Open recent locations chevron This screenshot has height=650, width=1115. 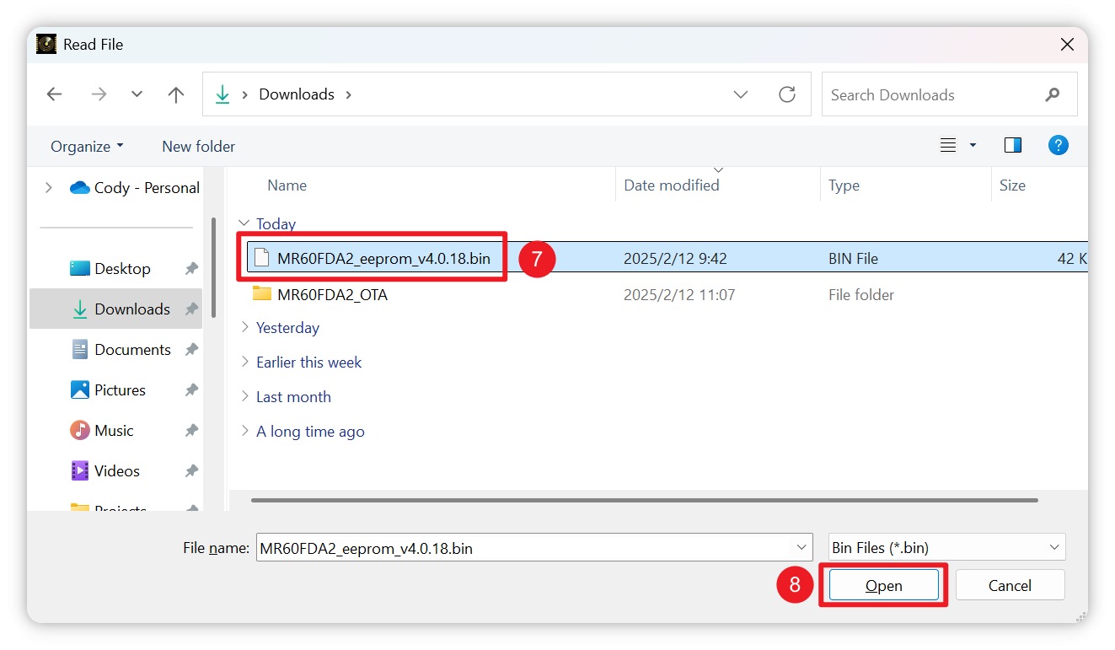pyautogui.click(x=137, y=94)
